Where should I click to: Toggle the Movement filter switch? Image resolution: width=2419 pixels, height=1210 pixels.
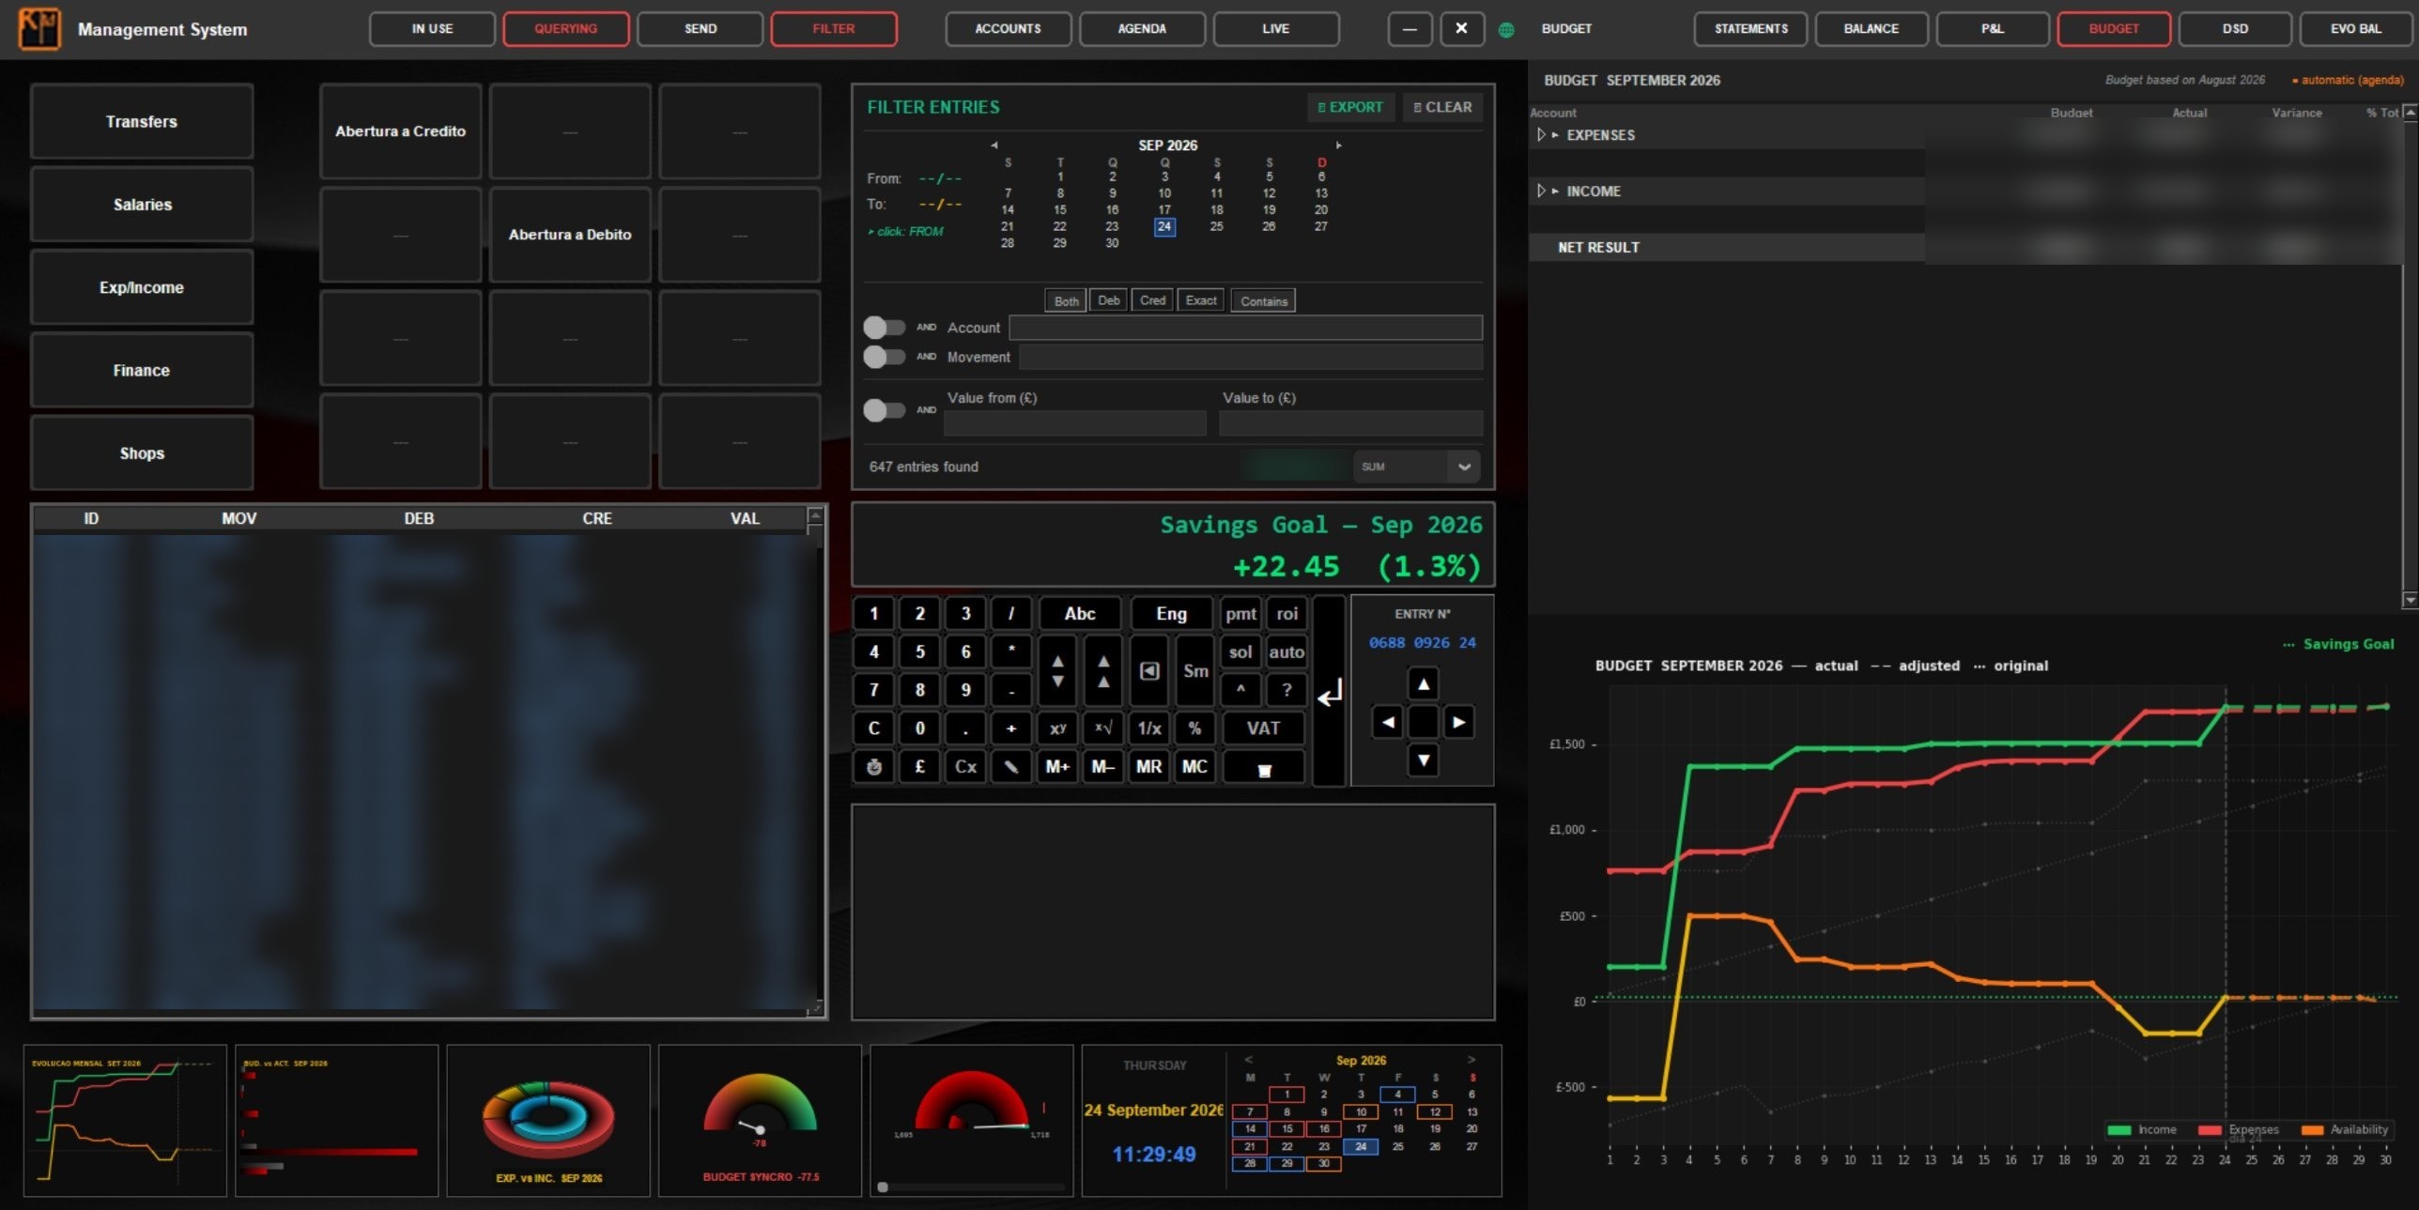[884, 357]
